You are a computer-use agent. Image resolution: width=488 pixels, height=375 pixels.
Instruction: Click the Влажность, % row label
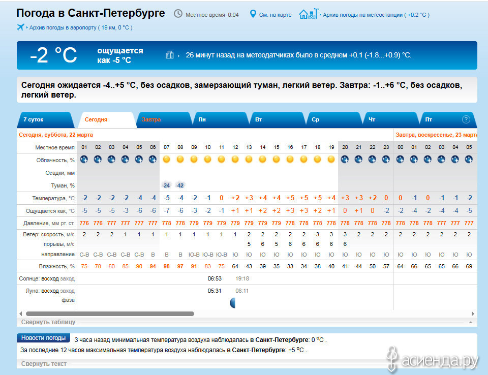56,266
